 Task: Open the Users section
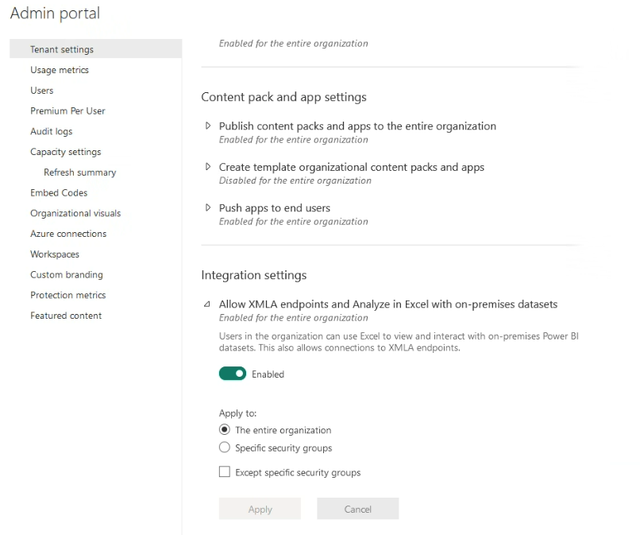coord(41,91)
